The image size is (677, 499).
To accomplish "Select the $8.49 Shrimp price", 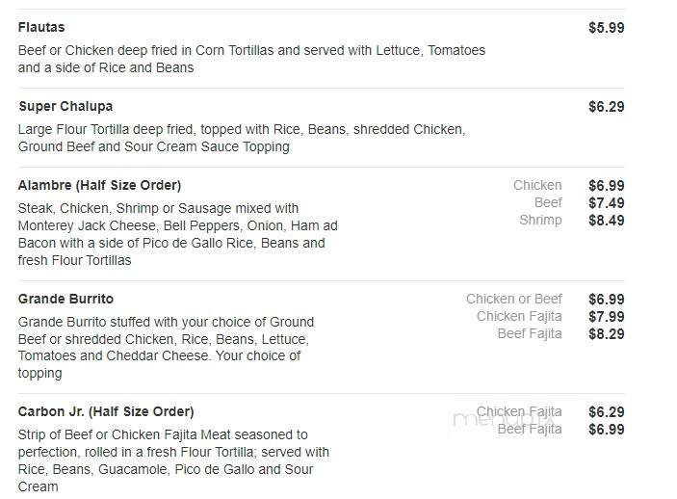I will pos(606,220).
